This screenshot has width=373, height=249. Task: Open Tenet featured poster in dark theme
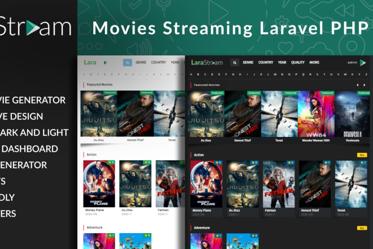click(279, 114)
